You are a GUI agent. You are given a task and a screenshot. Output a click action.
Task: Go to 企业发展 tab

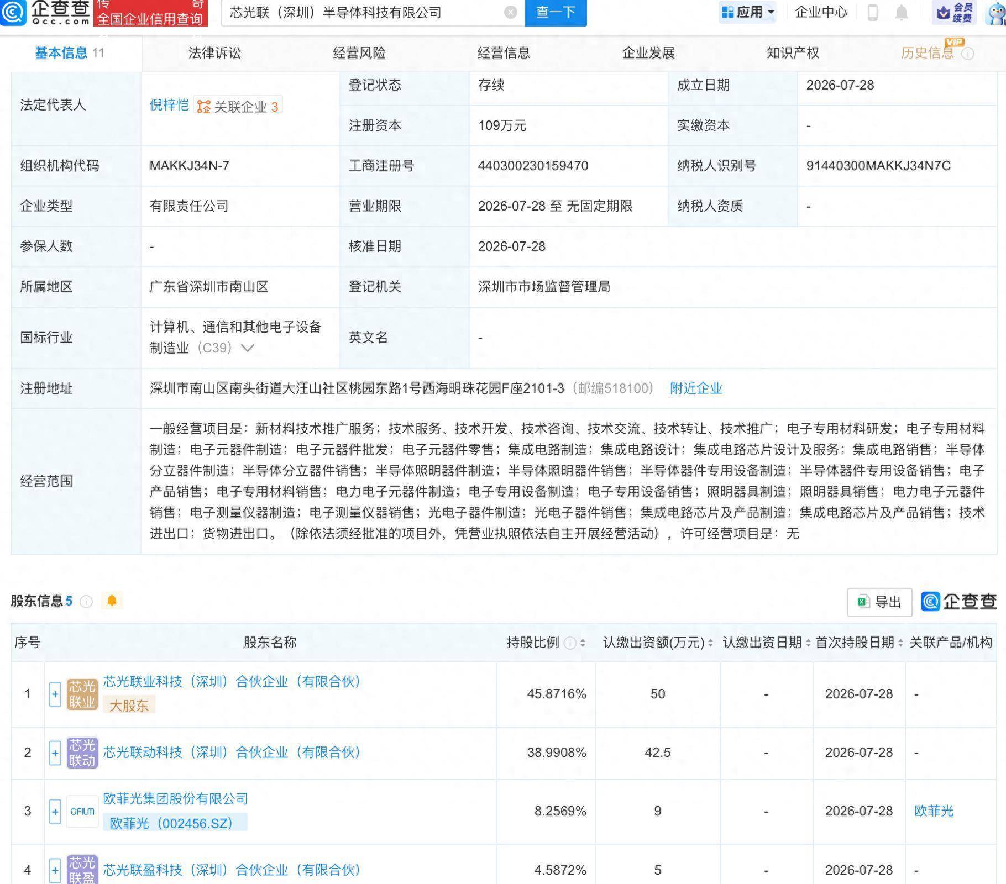click(648, 53)
